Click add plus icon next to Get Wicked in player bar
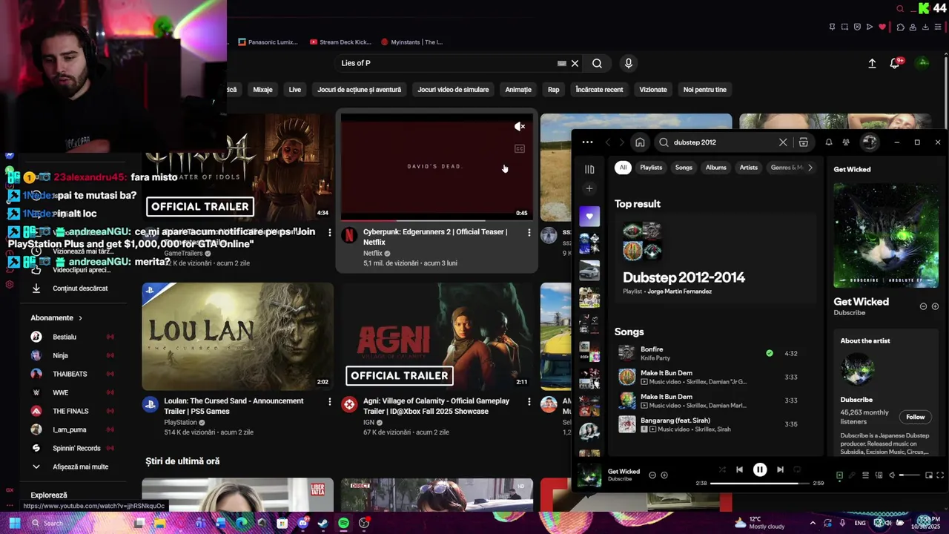Image resolution: width=949 pixels, height=534 pixels. point(664,475)
